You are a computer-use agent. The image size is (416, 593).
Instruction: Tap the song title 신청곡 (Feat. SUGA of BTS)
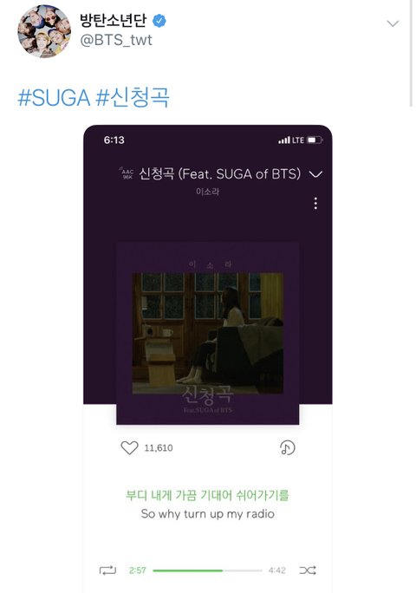(x=220, y=174)
